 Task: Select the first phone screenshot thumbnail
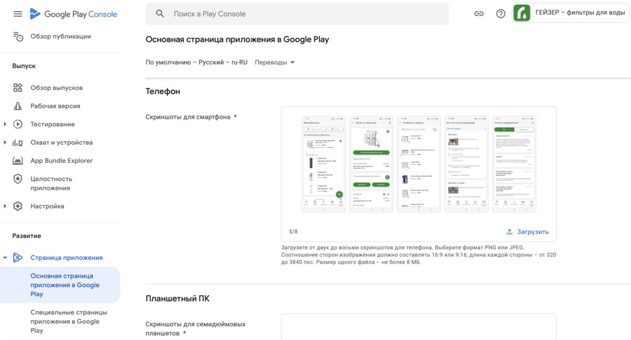324,164
